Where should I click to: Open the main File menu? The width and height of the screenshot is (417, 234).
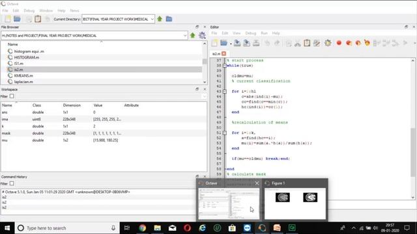click(5, 10)
